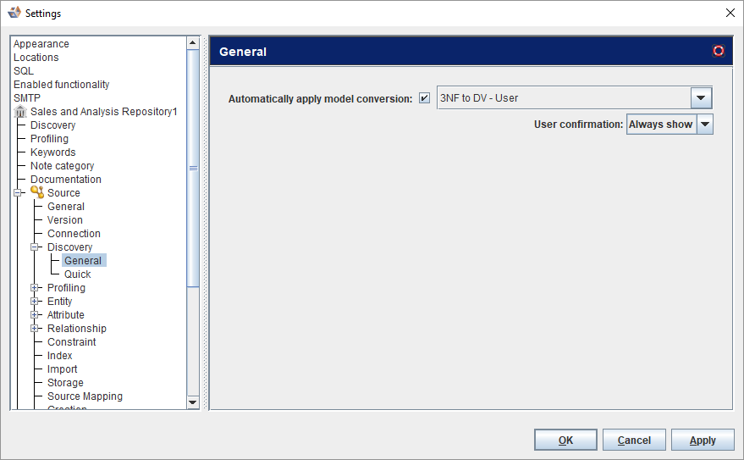744x460 pixels.
Task: Select the Appearance settings item
Action: tap(41, 44)
